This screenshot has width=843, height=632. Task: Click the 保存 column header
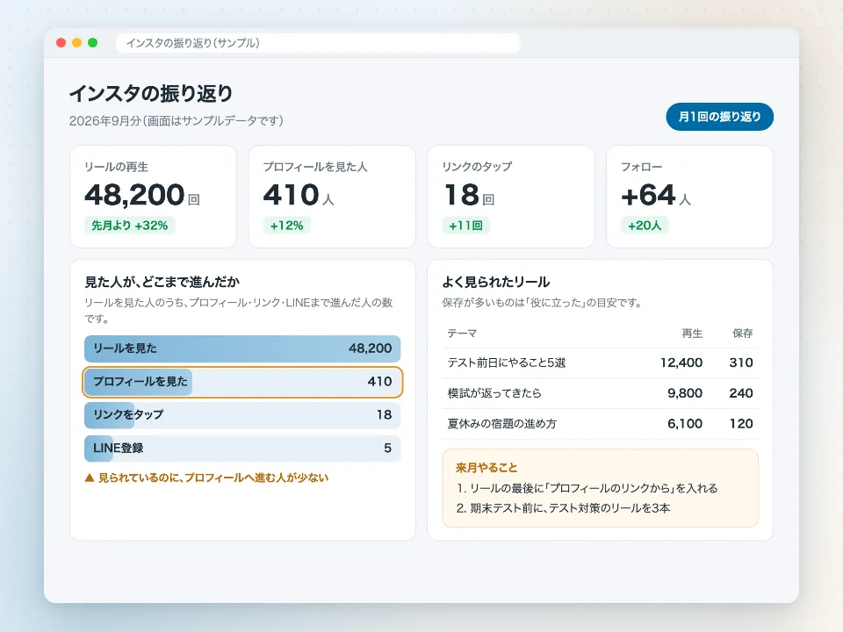743,334
